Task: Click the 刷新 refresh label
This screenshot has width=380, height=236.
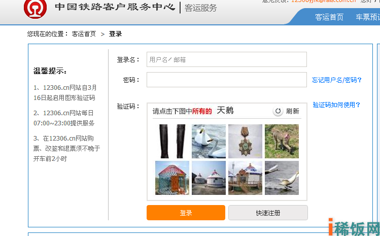Action: click(x=293, y=111)
